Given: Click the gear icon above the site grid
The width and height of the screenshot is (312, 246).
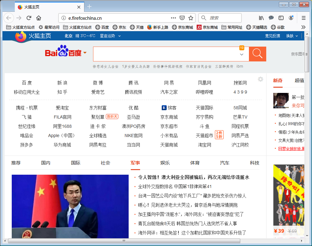Looking at the screenshot, I should pyautogui.click(x=260, y=79).
